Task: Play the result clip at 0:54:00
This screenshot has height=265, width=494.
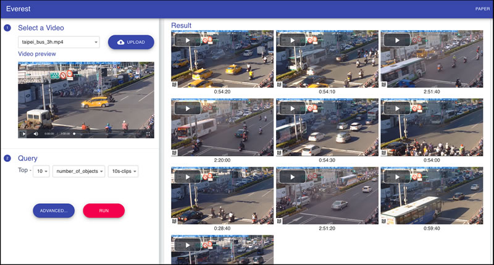Action: pos(397,109)
